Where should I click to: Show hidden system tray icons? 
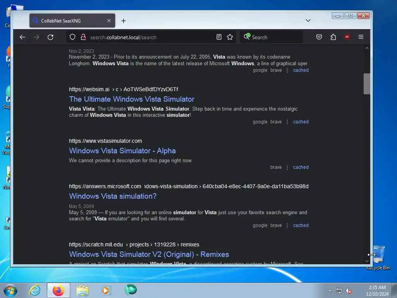point(330,291)
